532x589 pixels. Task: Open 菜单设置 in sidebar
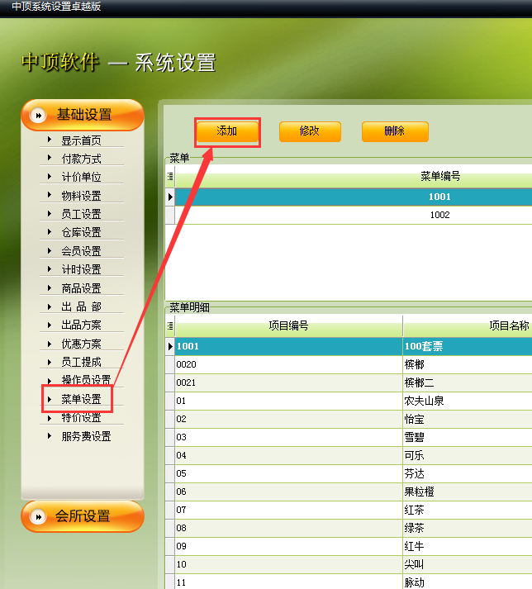tap(81, 399)
